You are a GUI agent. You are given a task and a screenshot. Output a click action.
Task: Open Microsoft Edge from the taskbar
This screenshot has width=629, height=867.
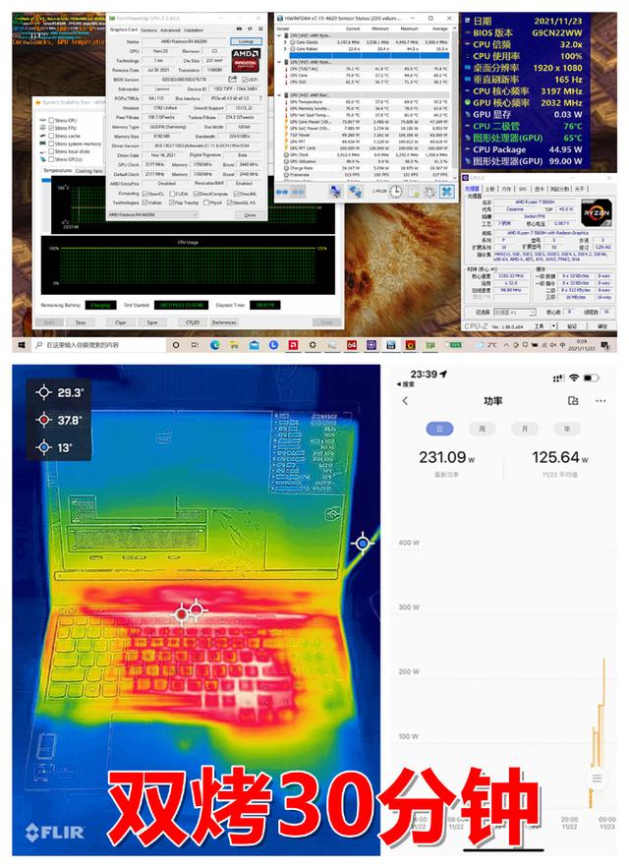[215, 345]
